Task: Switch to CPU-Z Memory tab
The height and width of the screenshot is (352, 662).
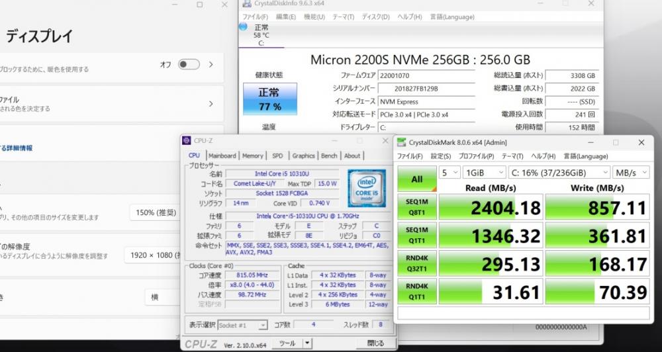Action: click(252, 155)
